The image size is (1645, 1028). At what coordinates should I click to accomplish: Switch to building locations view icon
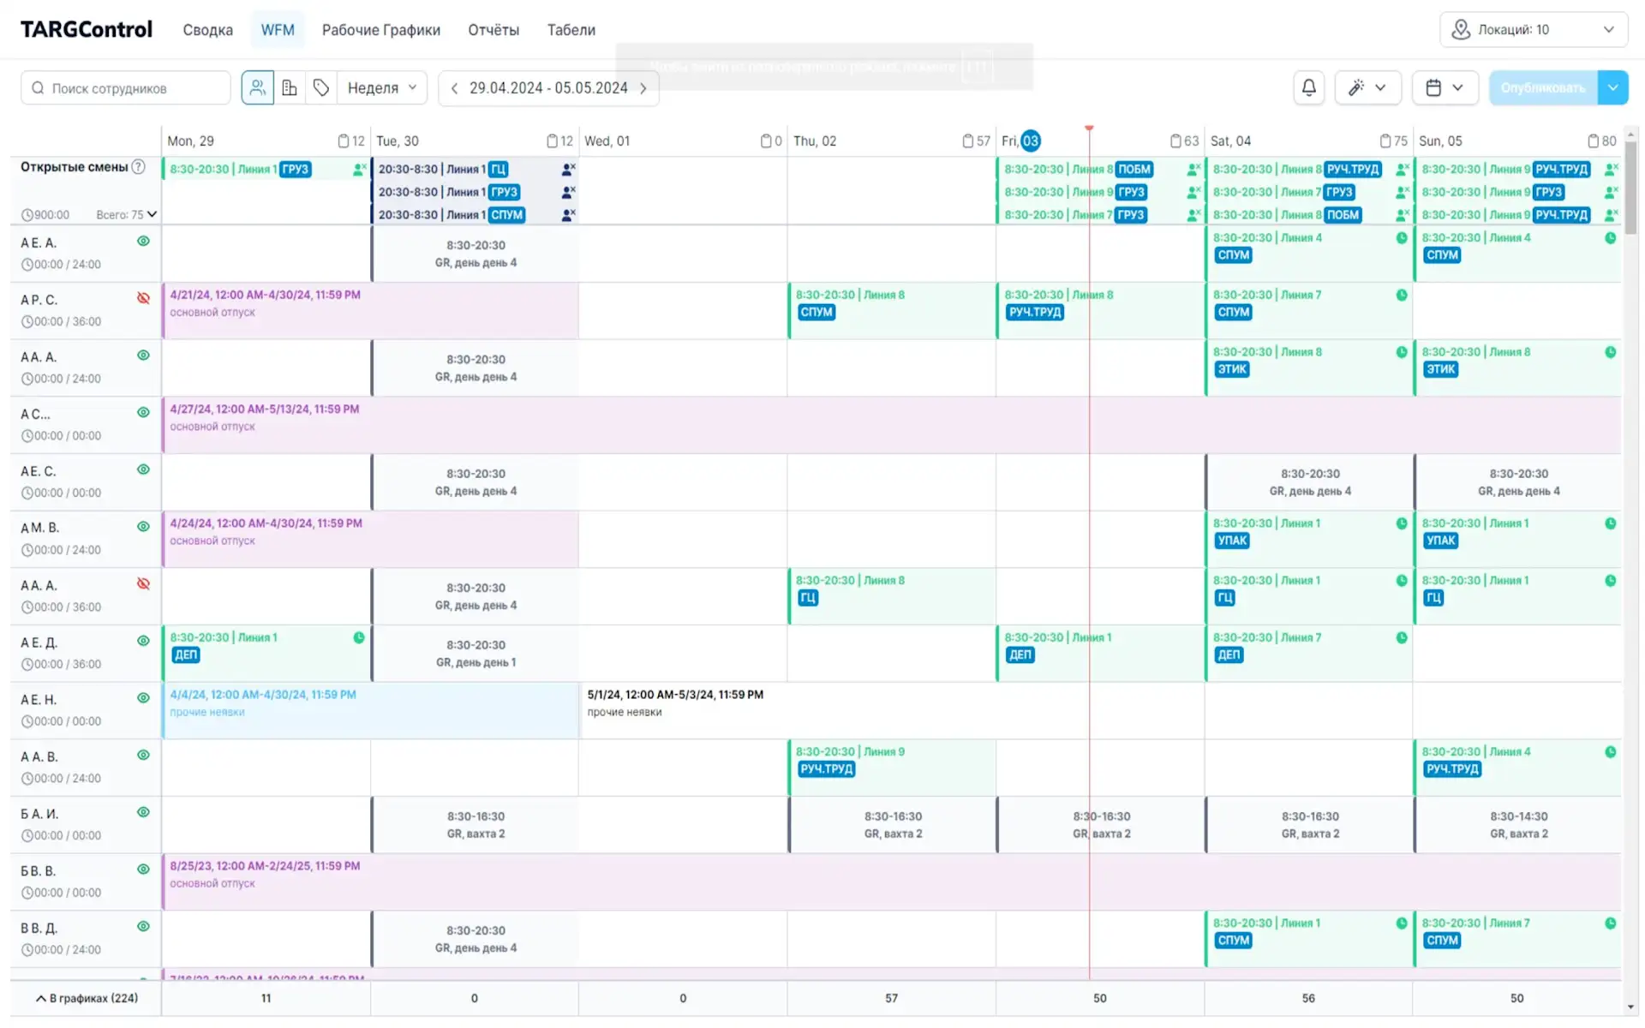point(290,87)
